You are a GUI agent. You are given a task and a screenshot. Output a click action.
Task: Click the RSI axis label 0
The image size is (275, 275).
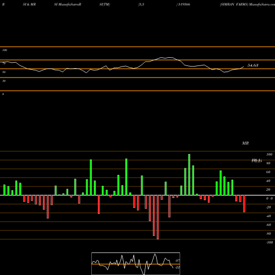pos(3,94)
